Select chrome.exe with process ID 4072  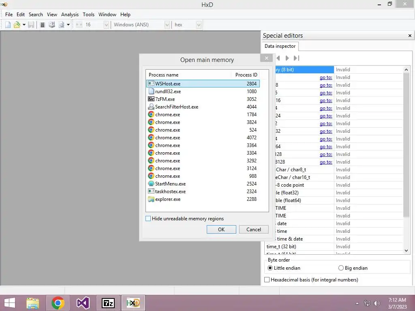pyautogui.click(x=203, y=138)
